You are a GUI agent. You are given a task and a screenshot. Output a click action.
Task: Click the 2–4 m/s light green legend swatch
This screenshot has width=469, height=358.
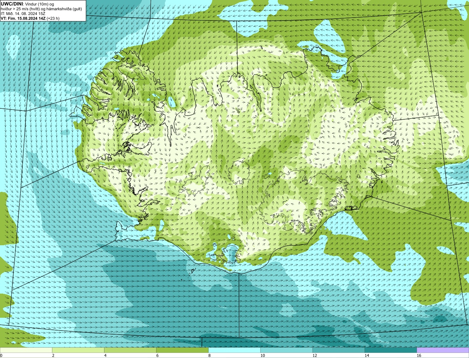click(x=78, y=350)
